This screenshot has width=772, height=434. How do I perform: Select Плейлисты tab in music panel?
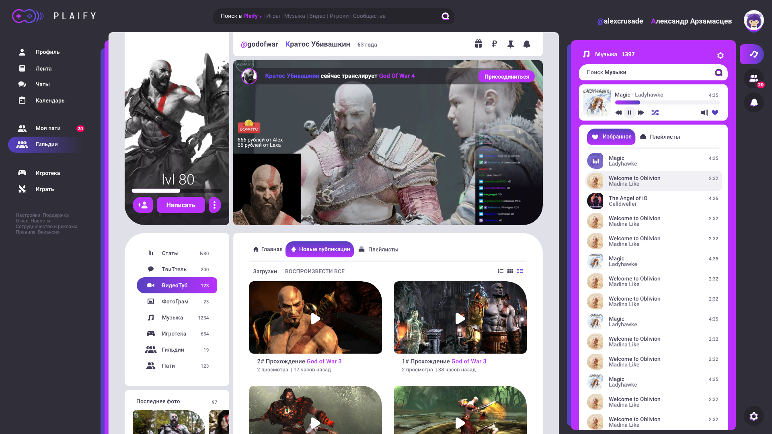pos(660,137)
